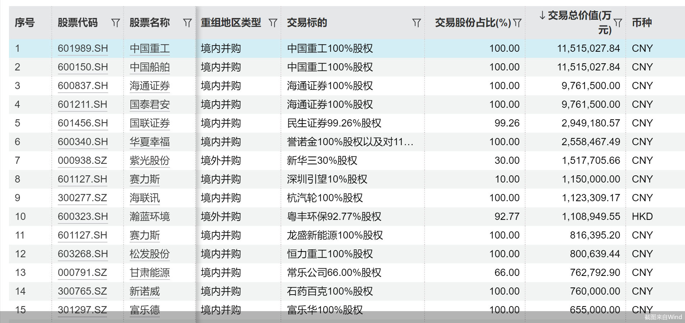
Task: Open stock code link 603268.SH
Action: (83, 254)
